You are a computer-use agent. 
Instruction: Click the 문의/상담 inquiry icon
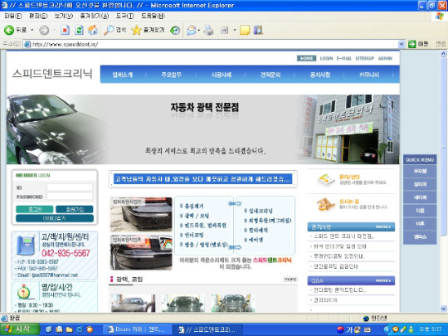(326, 180)
